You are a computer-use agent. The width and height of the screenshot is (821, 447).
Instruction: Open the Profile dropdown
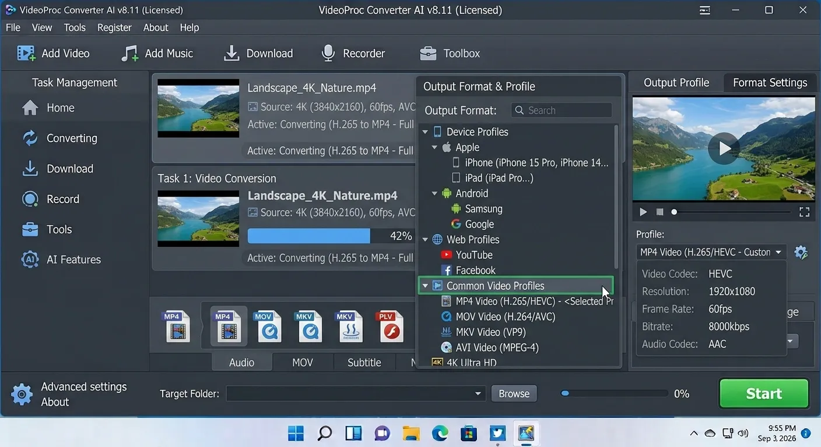(x=711, y=252)
